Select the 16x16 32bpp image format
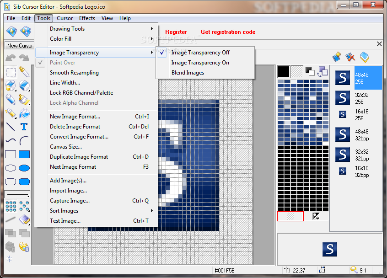The width and height of the screenshot is (387, 278). pos(356,171)
